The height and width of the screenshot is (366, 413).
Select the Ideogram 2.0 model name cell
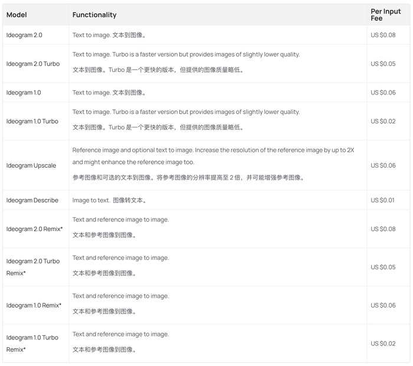coord(24,35)
